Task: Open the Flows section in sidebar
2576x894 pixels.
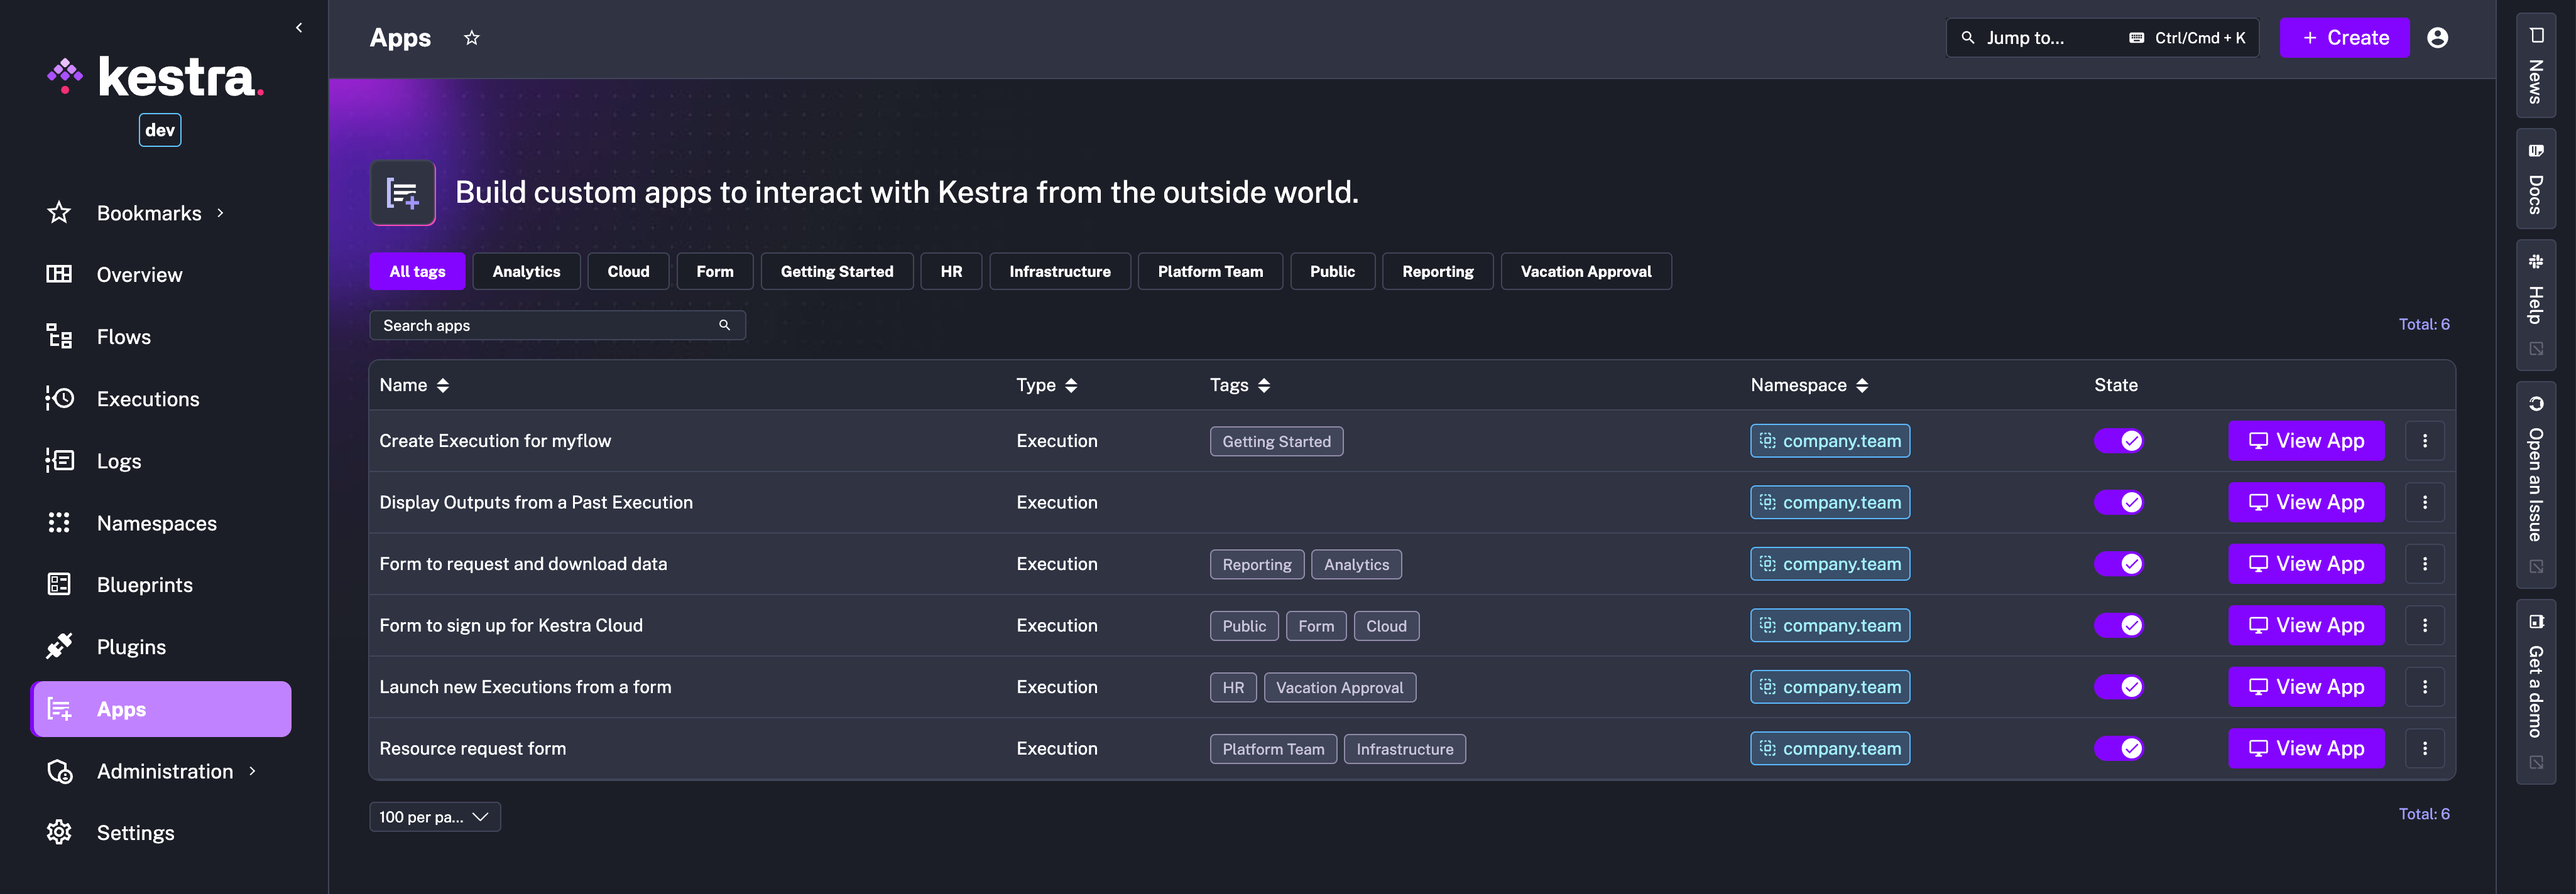Action: coord(123,337)
